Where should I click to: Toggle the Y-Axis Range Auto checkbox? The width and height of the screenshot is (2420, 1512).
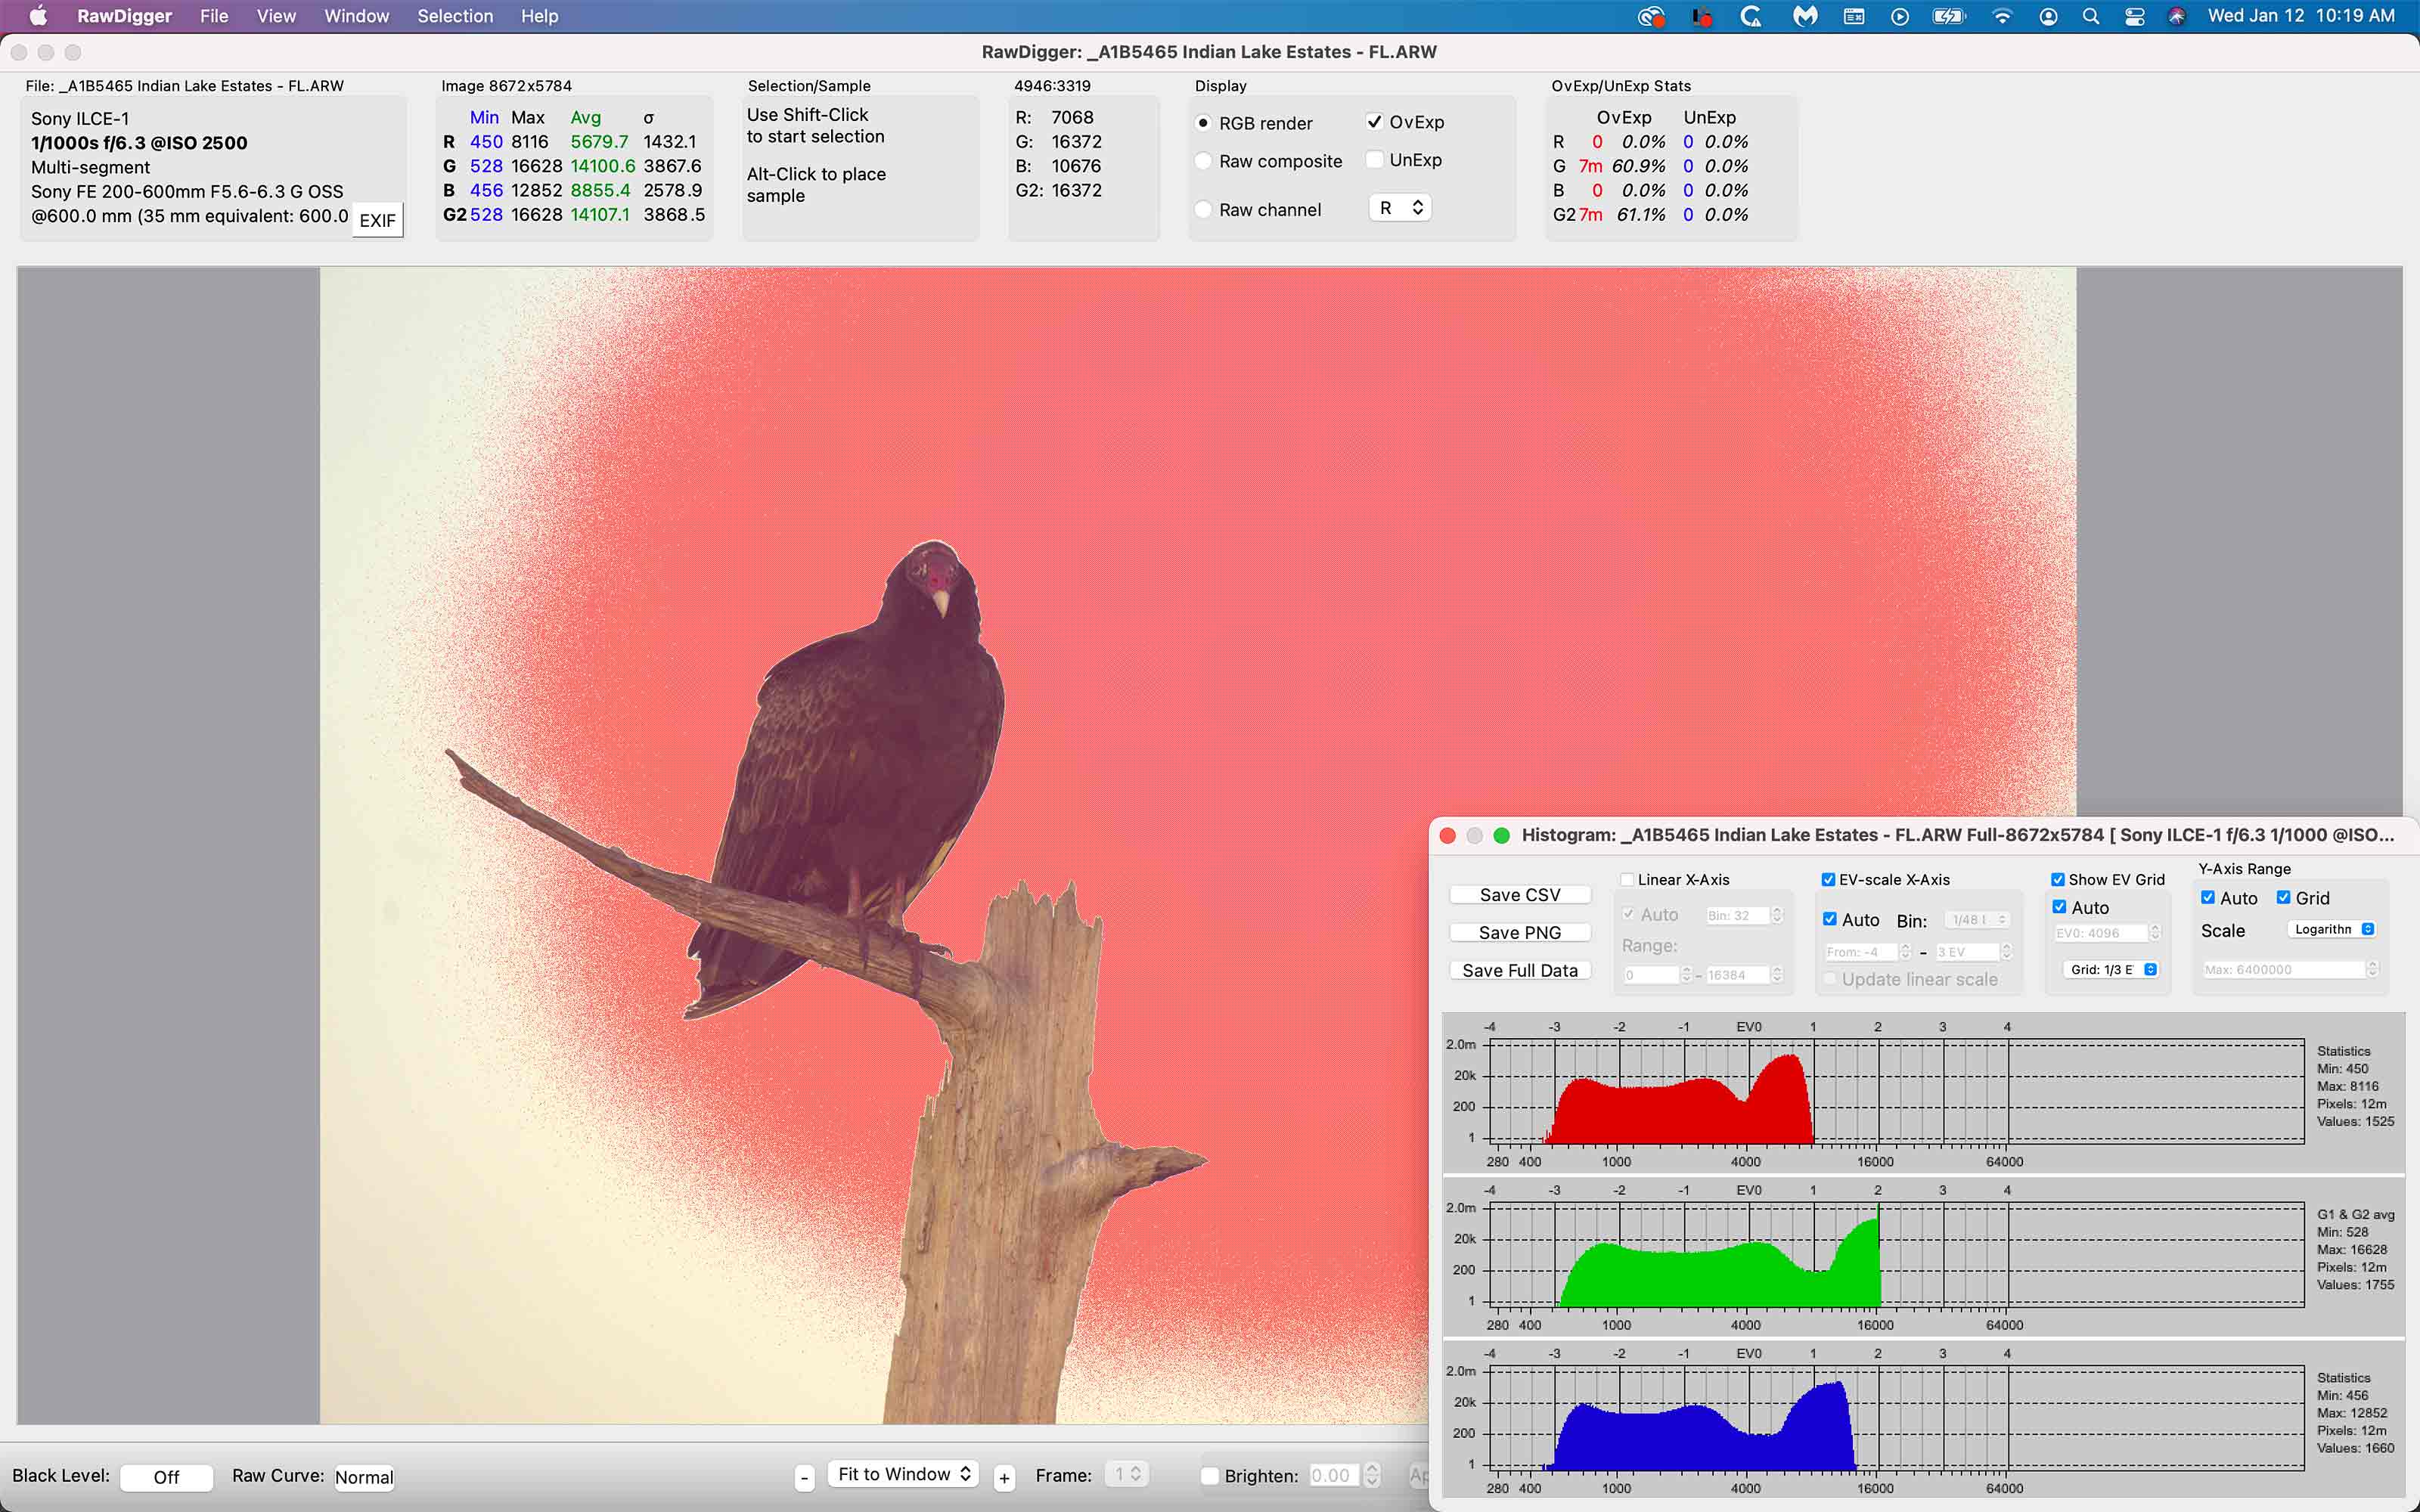[2208, 898]
